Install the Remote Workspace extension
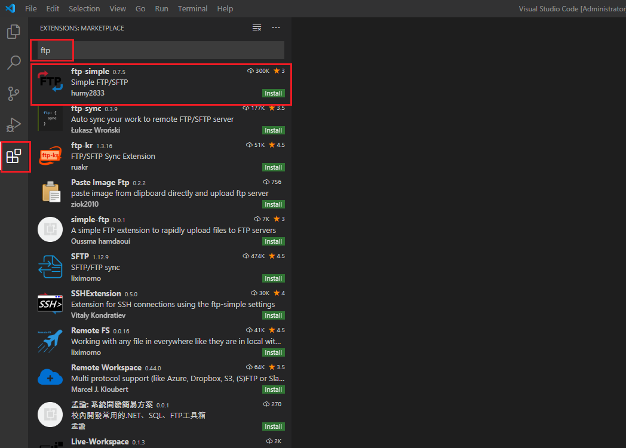 (x=273, y=389)
